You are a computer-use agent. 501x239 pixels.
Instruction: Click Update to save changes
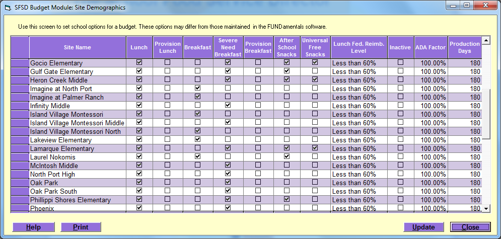tap(423, 227)
